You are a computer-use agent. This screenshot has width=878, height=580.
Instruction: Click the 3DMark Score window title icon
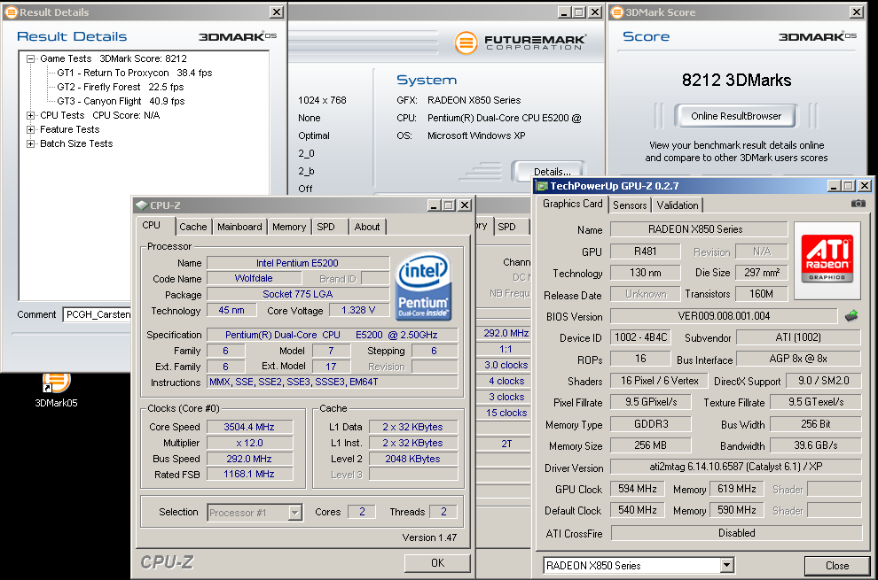[617, 12]
